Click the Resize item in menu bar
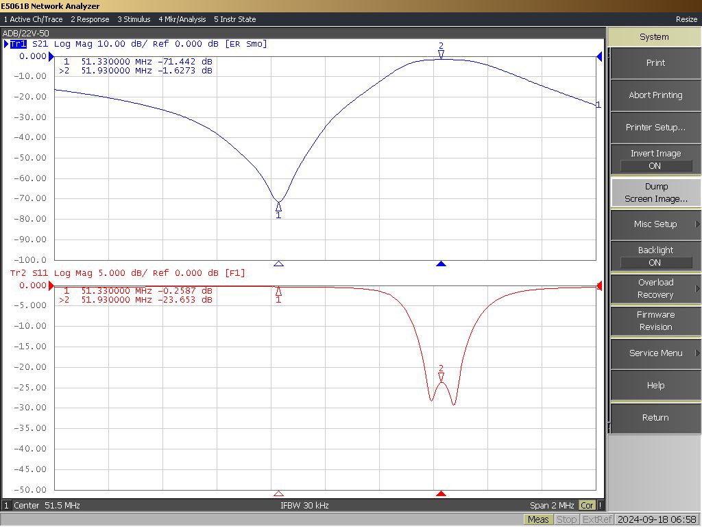Viewport: 702px width, 527px height. point(686,19)
